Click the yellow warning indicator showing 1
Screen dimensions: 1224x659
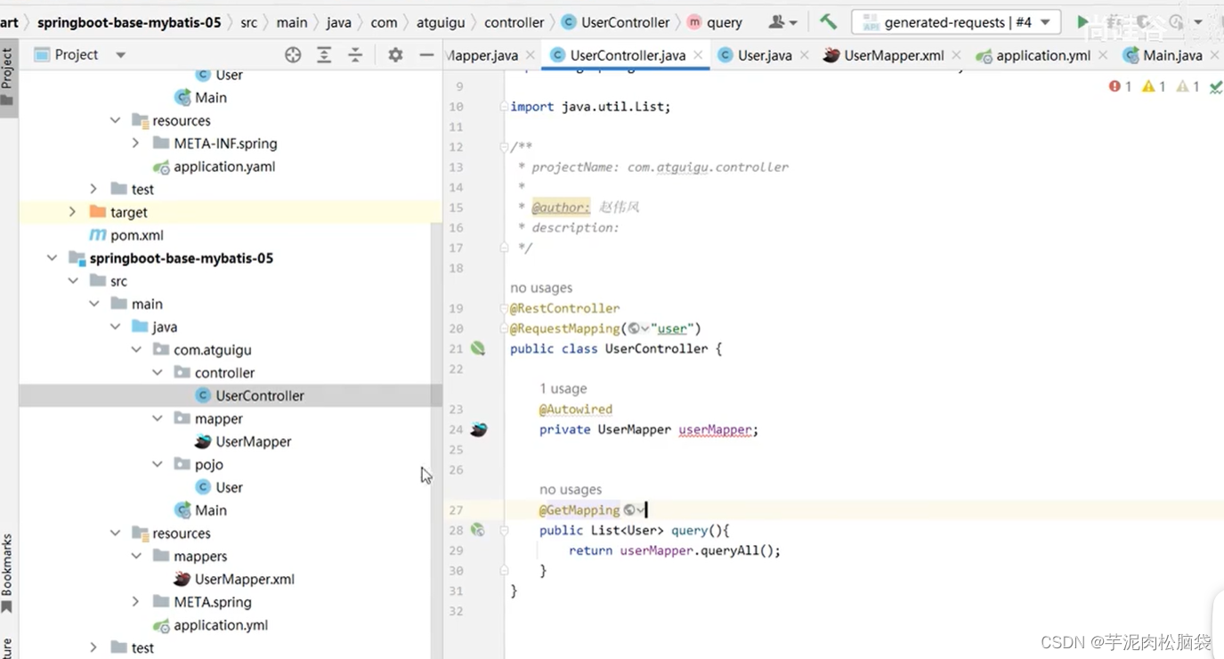click(1154, 86)
